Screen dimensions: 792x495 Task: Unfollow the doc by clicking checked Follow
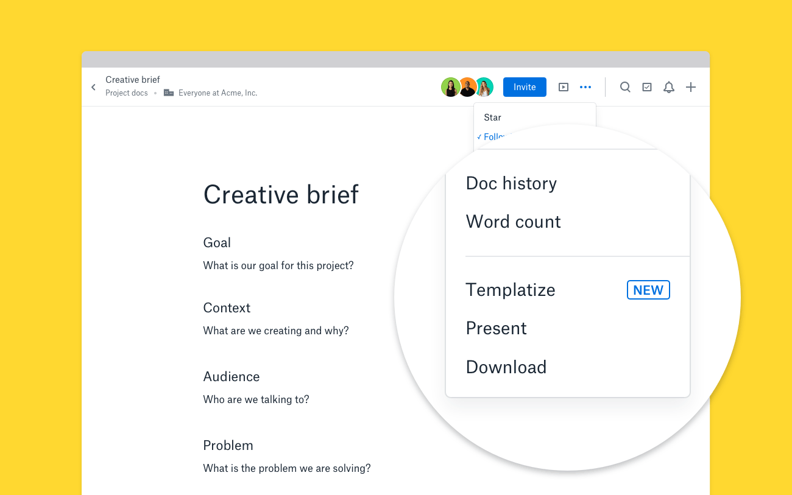click(492, 136)
